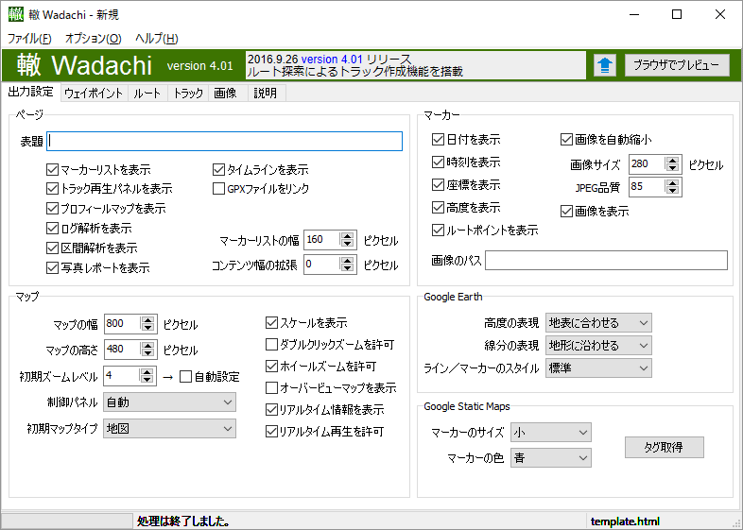Decrease JPEG品質 with down arrow
Image resolution: width=743 pixels, height=530 pixels.
pyautogui.click(x=672, y=191)
